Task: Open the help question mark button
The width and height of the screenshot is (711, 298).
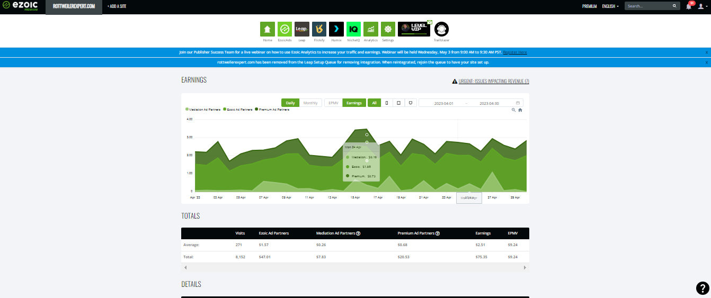Action: (702, 288)
